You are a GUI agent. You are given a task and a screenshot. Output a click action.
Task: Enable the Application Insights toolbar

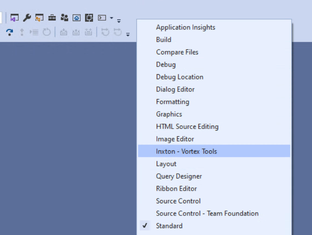pos(214,27)
